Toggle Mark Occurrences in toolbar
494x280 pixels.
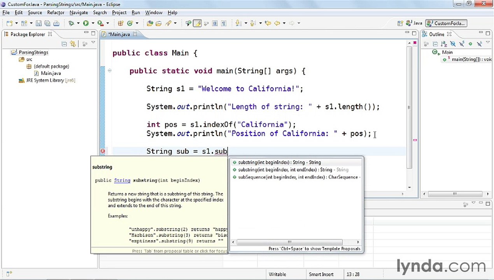[x=197, y=23]
